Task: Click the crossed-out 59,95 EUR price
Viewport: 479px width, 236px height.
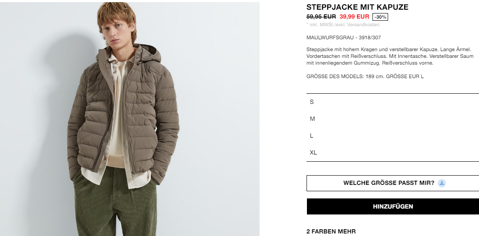Action: pos(321,17)
